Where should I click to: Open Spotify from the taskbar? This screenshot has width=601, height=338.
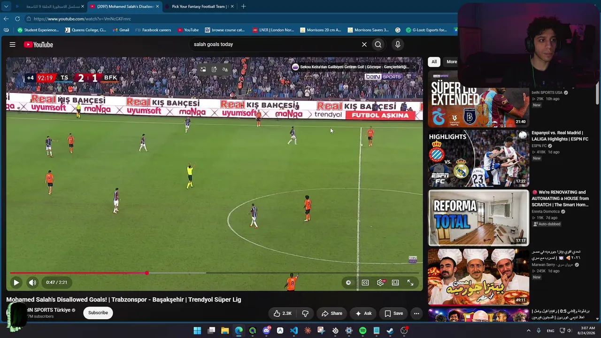point(362,331)
